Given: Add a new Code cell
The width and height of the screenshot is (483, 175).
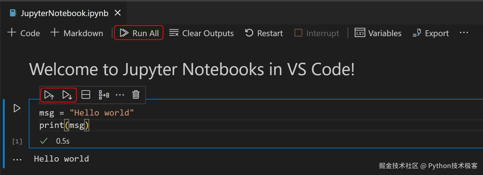Looking at the screenshot, I should point(24,33).
